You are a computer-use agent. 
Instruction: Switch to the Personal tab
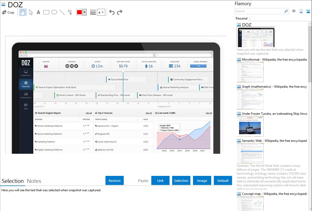pyautogui.click(x=242, y=18)
